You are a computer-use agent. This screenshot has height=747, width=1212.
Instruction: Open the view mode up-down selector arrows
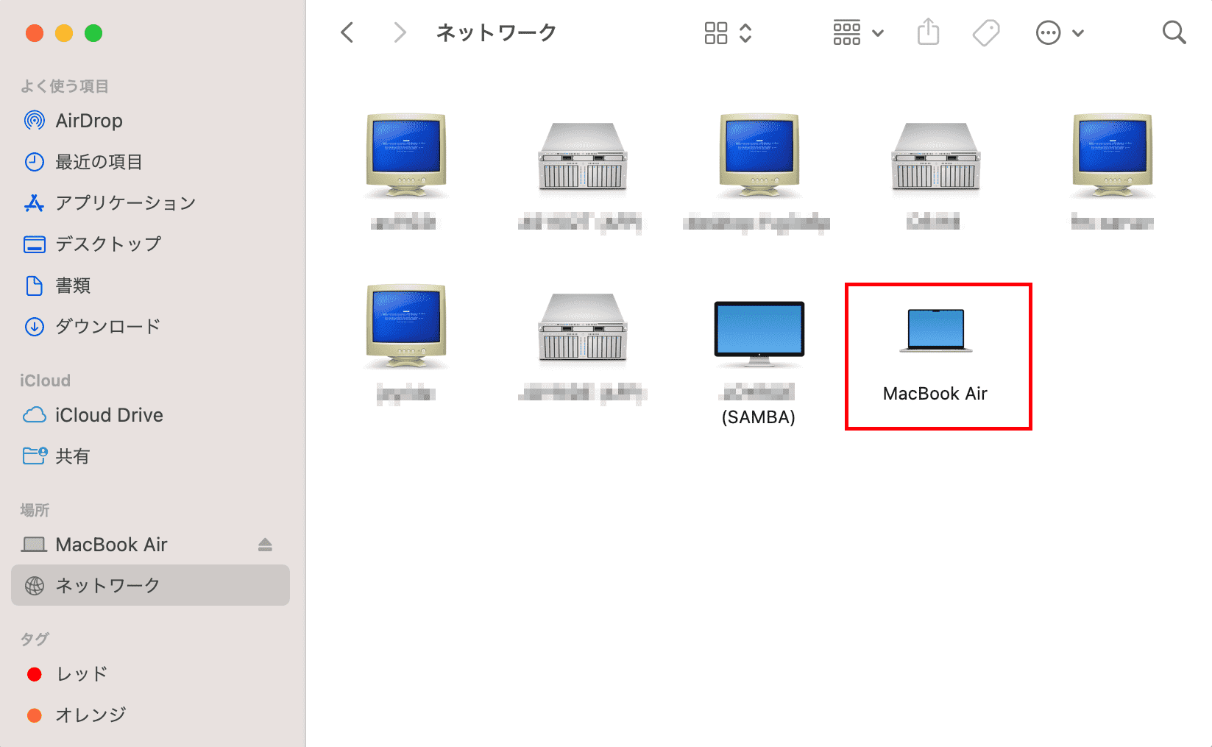[x=745, y=32]
